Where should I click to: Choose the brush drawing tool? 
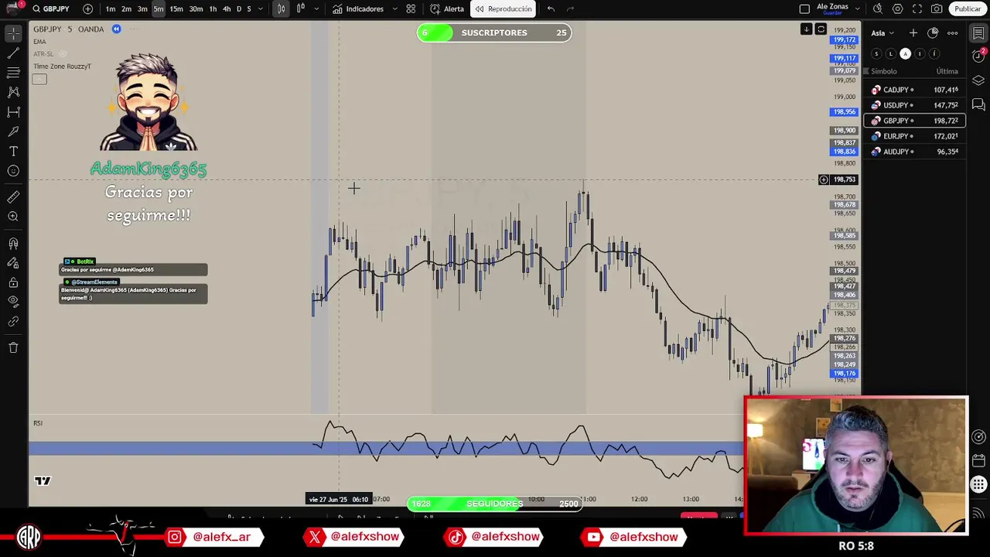pos(13,132)
